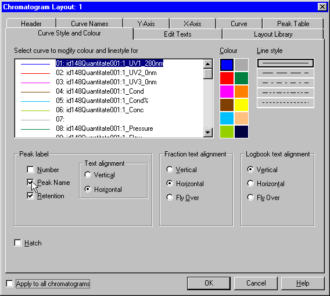Image resolution: width=330 pixels, height=296 pixels.
Task: Click the curve list scroll down arrow
Action: 208,133
